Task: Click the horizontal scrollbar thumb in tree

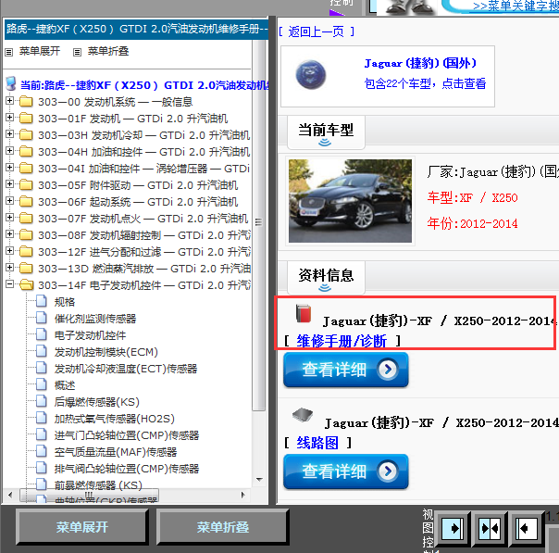Action: coord(89,495)
